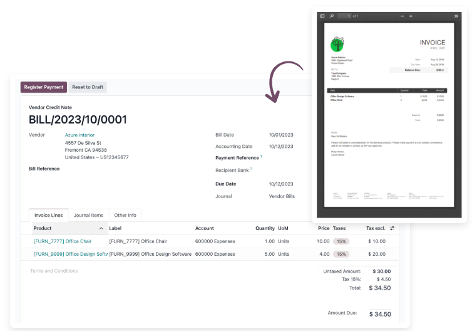Click the Terms and Conditions field

point(54,271)
